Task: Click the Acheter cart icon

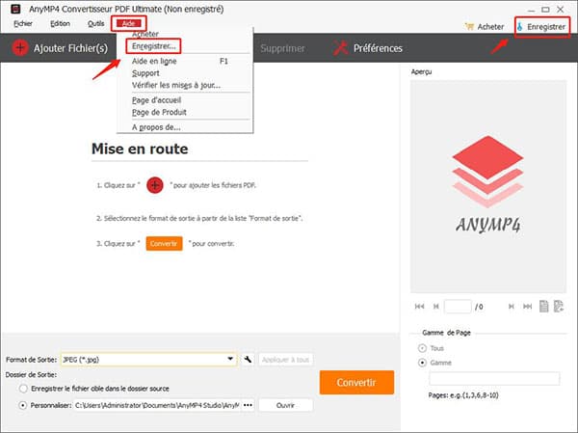Action: (x=469, y=27)
